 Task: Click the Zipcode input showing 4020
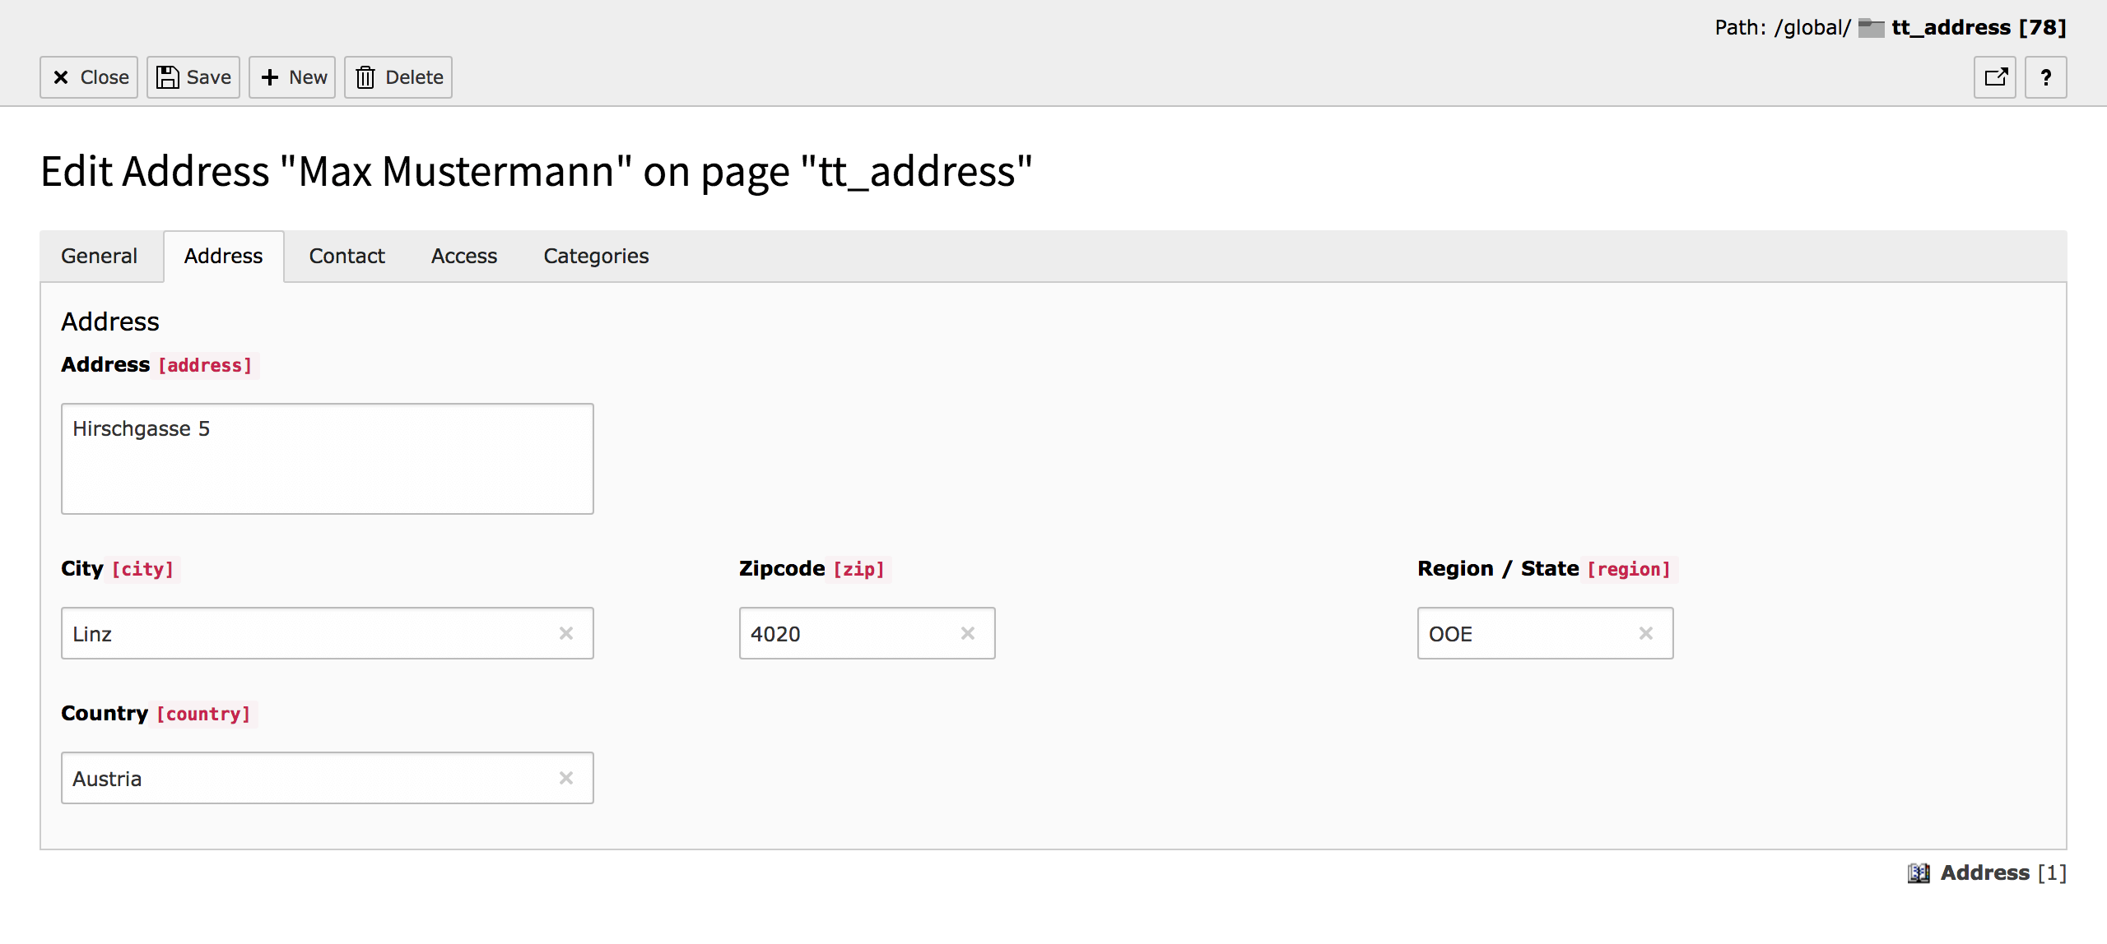848,633
